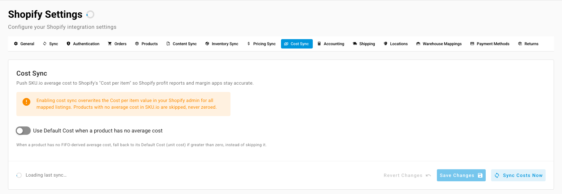The width and height of the screenshot is (562, 194).
Task: Click the 'Loading last sync…' status text
Action: click(46, 175)
